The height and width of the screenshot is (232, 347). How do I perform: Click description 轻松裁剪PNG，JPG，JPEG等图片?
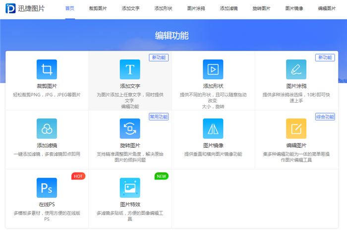pyautogui.click(x=47, y=95)
